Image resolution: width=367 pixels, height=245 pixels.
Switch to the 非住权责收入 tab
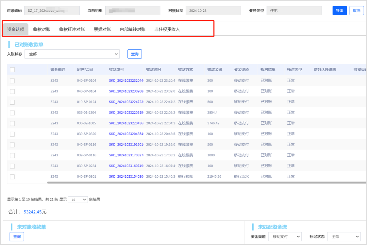tap(167, 29)
